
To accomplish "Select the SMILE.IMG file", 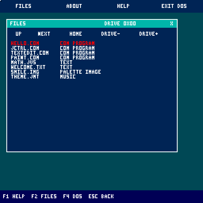I will click(x=25, y=72).
